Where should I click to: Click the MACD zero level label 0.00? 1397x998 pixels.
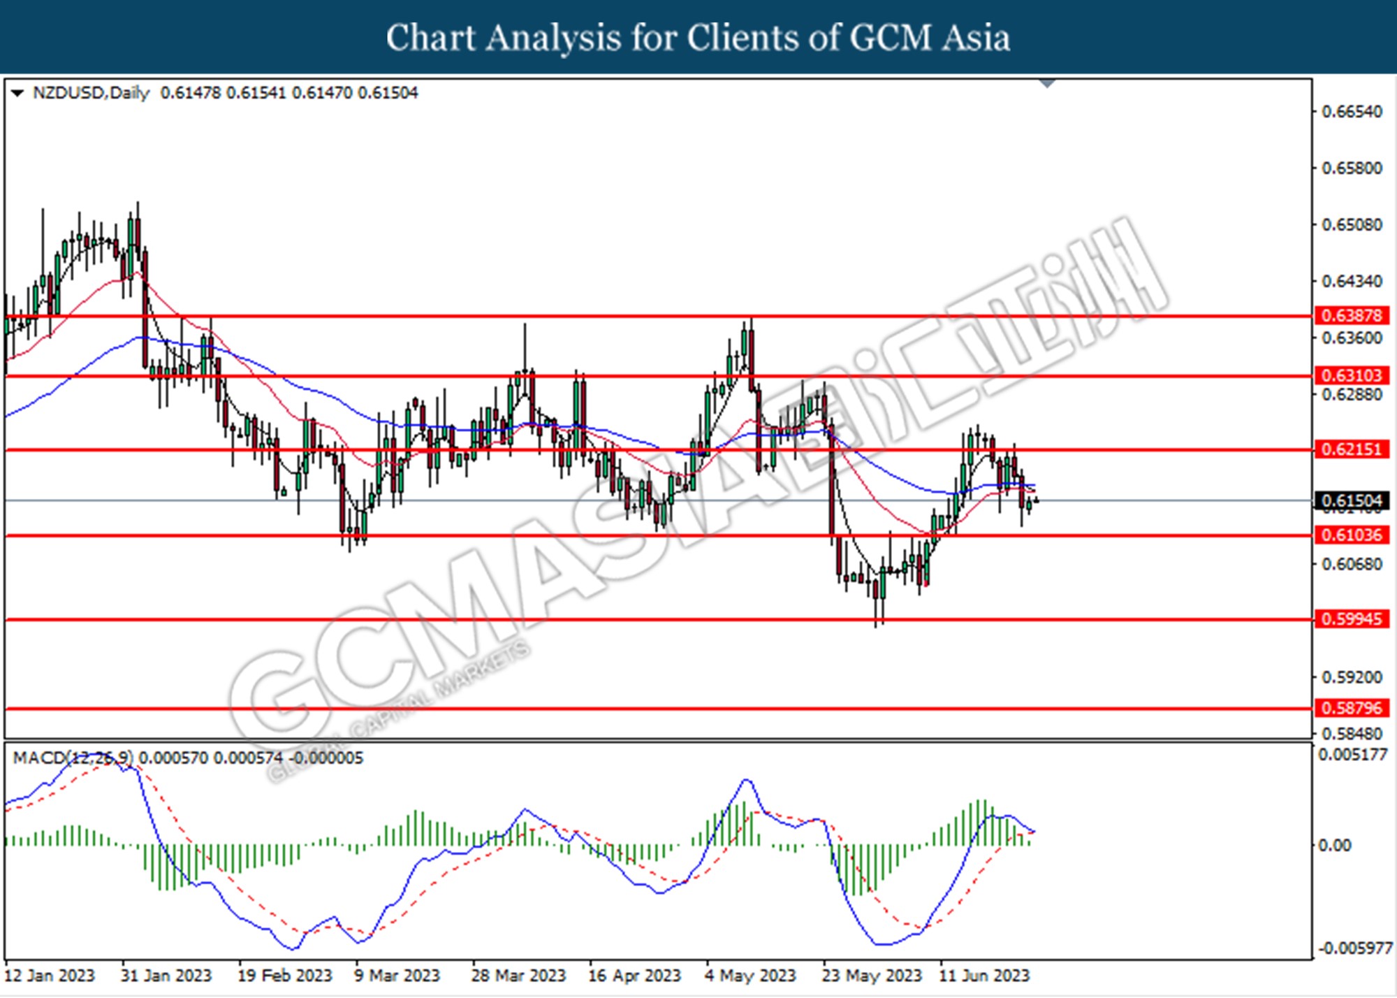[1334, 846]
